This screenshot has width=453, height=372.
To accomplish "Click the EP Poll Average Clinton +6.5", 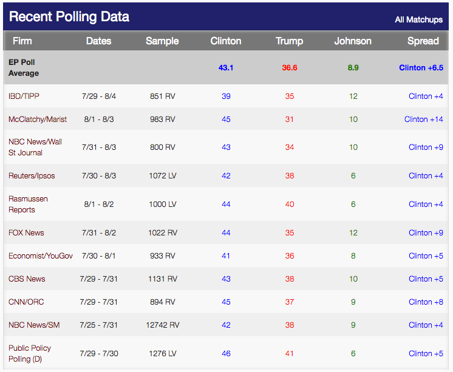I will 421,68.
